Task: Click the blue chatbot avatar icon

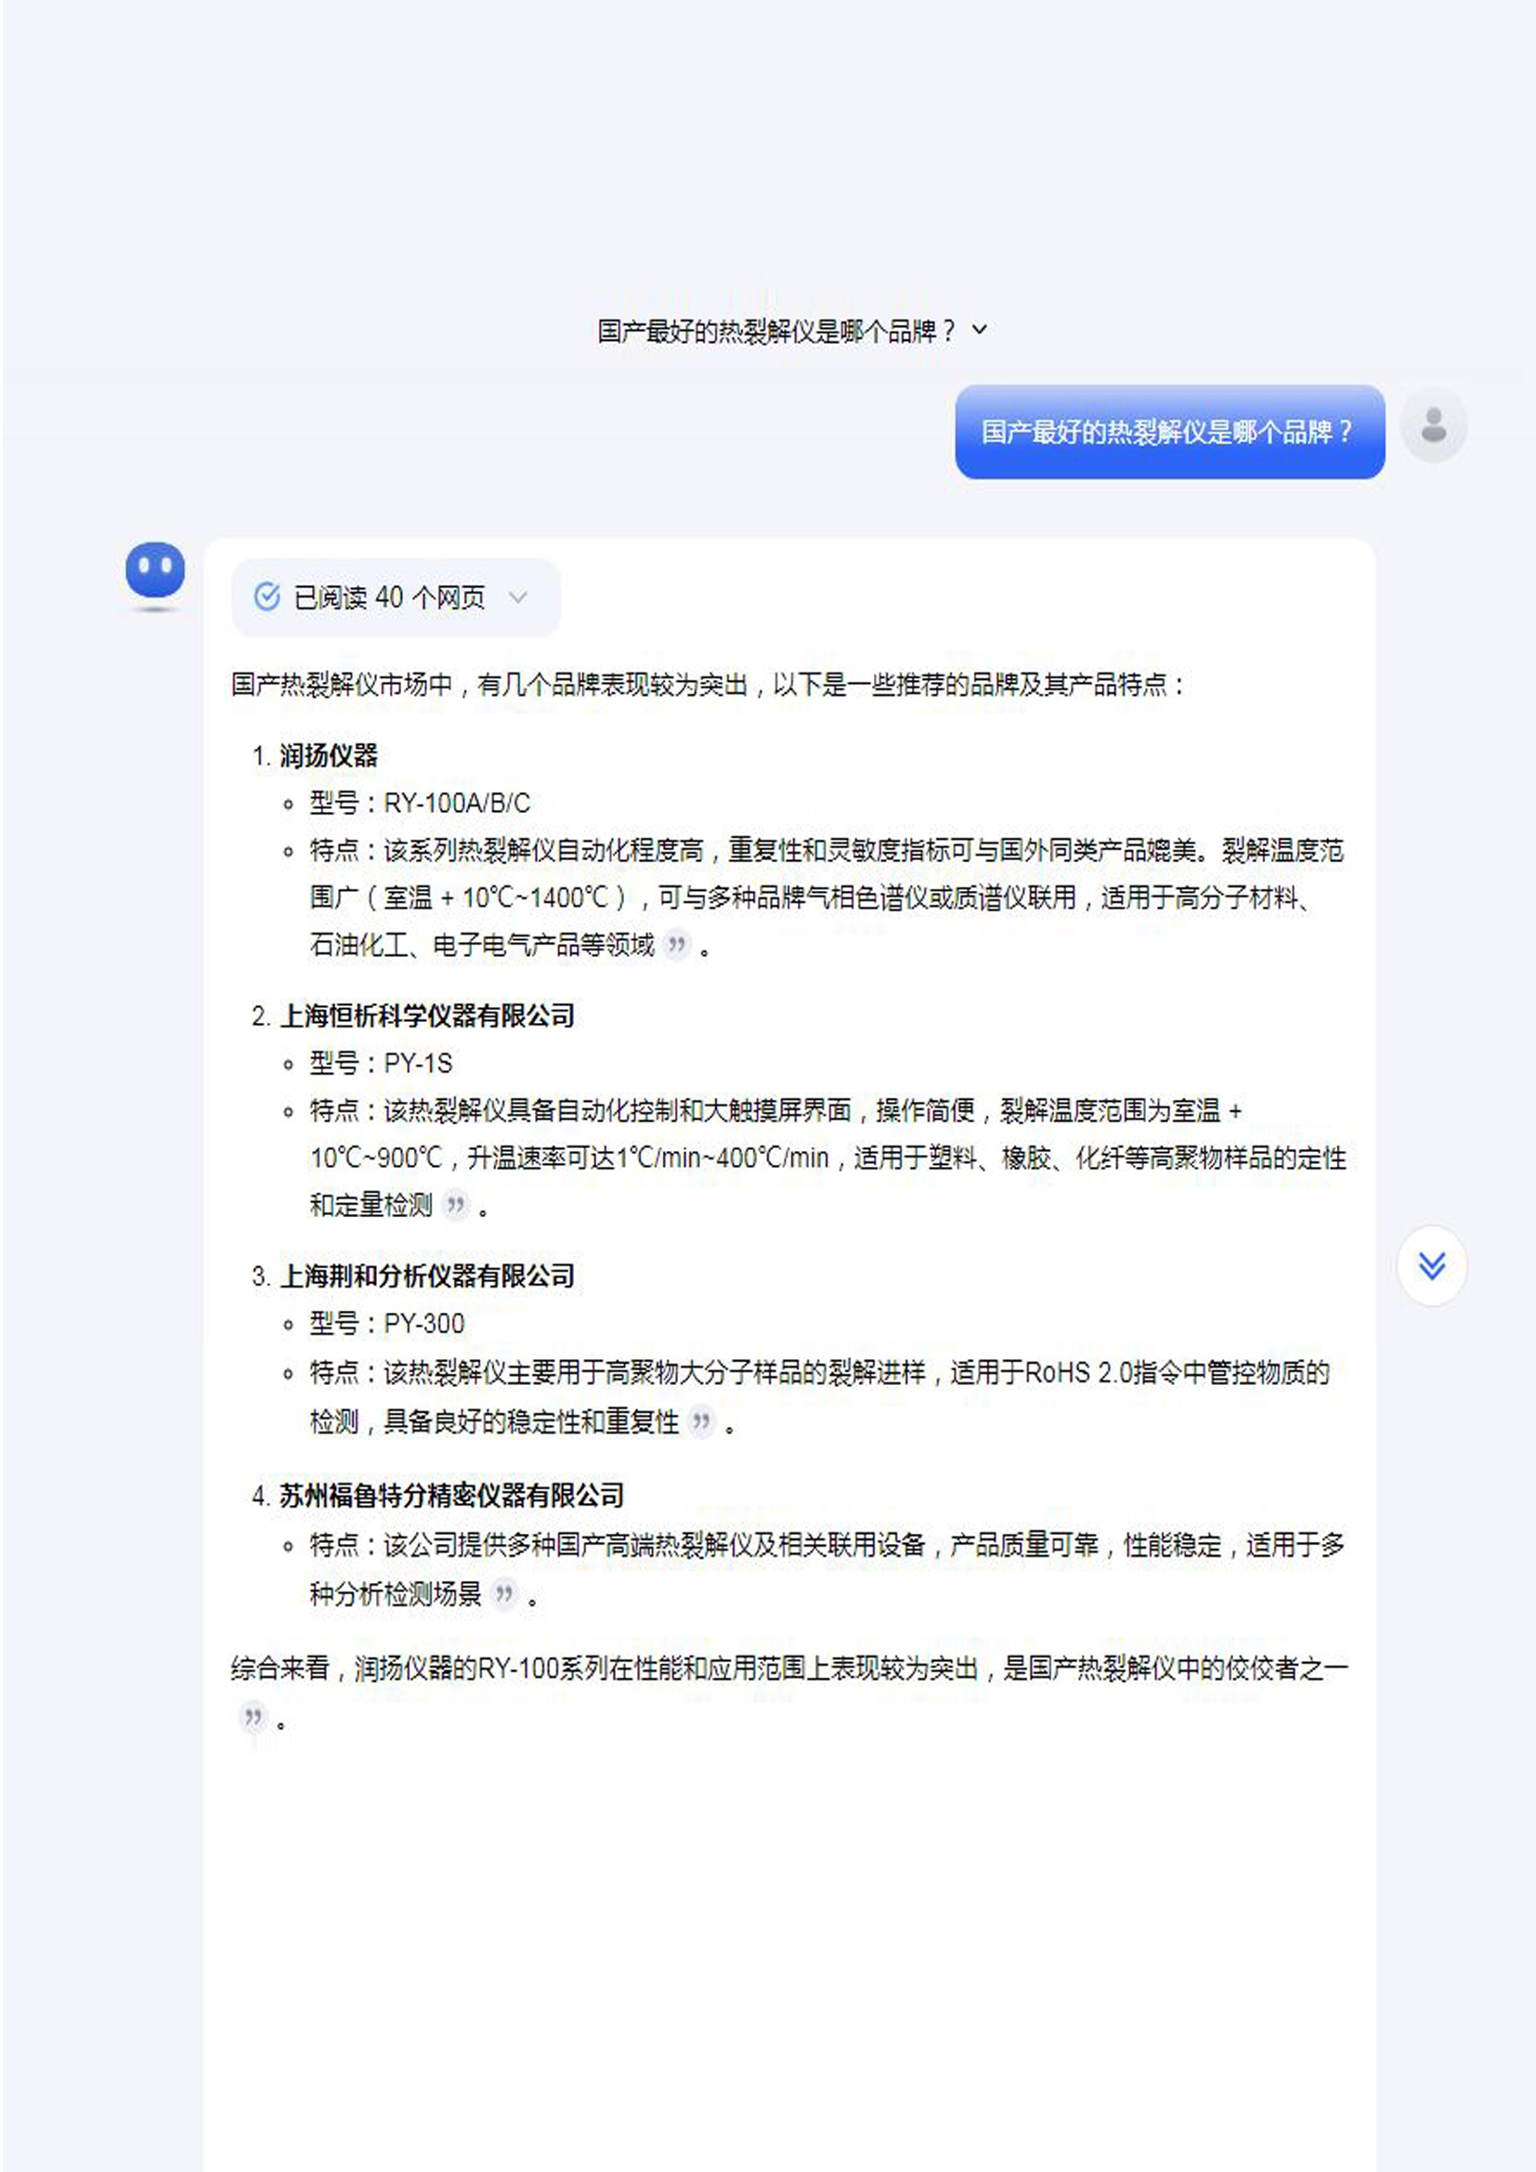Action: 155,570
